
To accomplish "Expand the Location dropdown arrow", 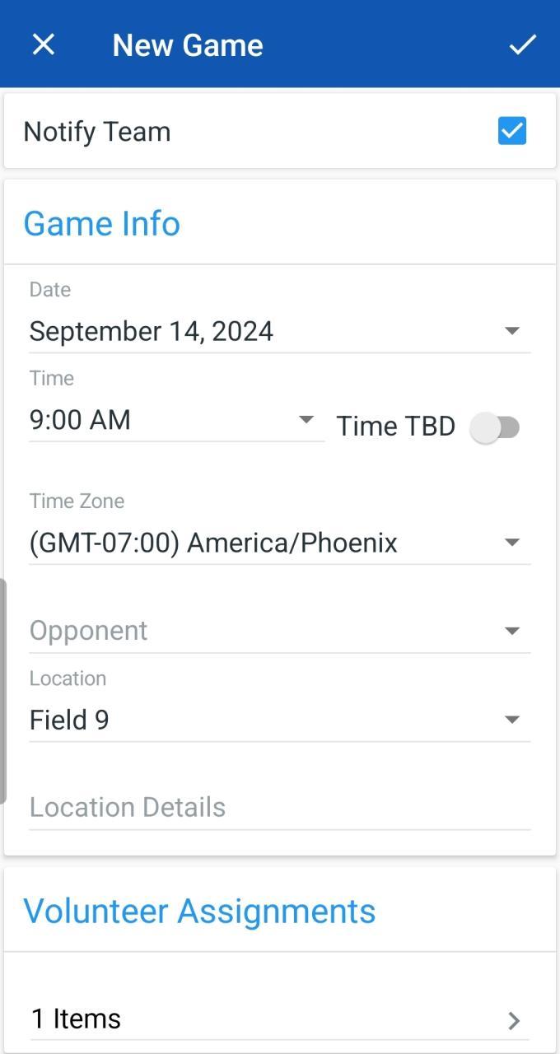I will point(511,720).
